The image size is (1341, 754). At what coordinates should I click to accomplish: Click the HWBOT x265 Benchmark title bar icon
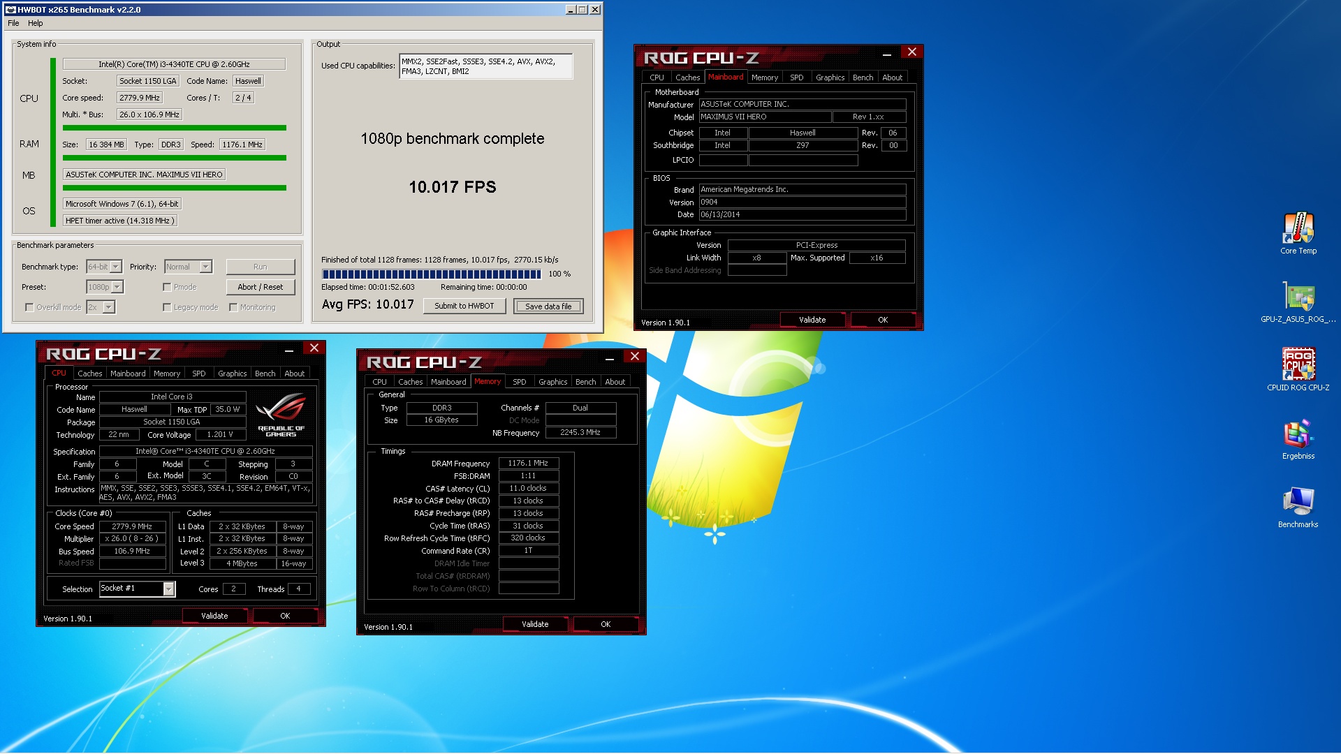point(10,10)
